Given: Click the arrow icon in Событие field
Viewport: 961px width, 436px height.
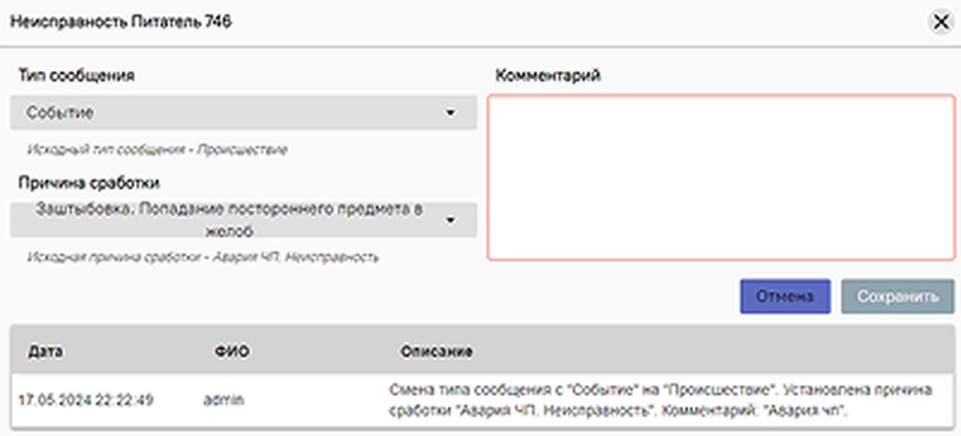Looking at the screenshot, I should coord(450,113).
